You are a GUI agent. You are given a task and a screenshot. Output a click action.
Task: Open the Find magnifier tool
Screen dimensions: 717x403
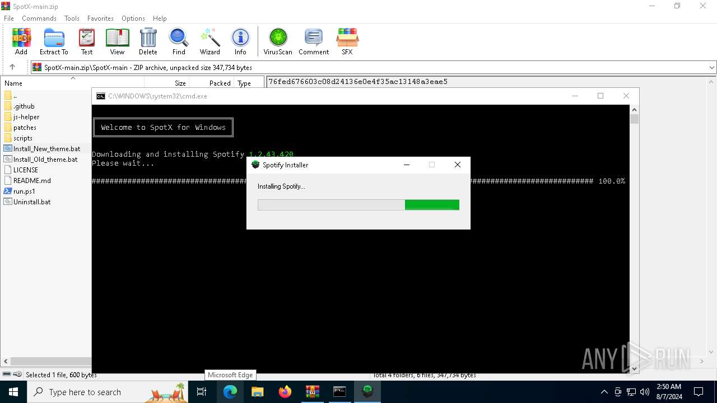pyautogui.click(x=179, y=42)
